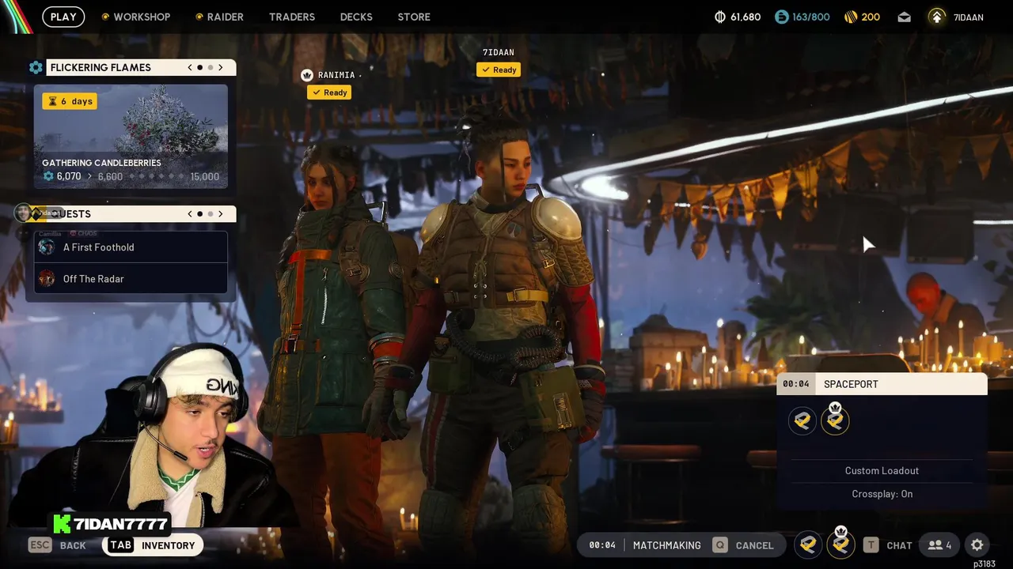Cancel matchmaking with the CANCEL button
Image resolution: width=1013 pixels, height=569 pixels.
pyautogui.click(x=743, y=545)
